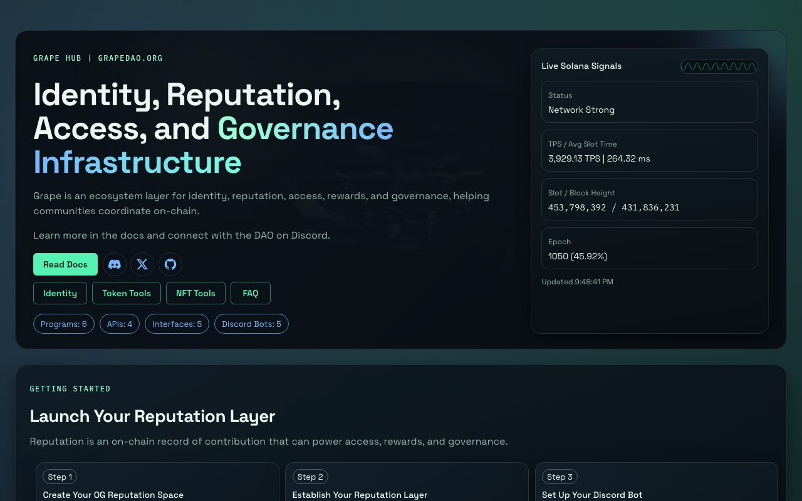Select the Programs: 6 chip

(x=64, y=324)
